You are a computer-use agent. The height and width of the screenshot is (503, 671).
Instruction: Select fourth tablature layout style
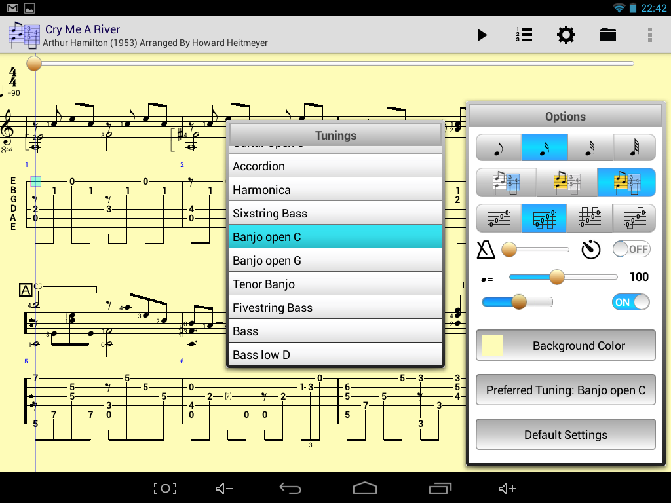pyautogui.click(x=634, y=218)
